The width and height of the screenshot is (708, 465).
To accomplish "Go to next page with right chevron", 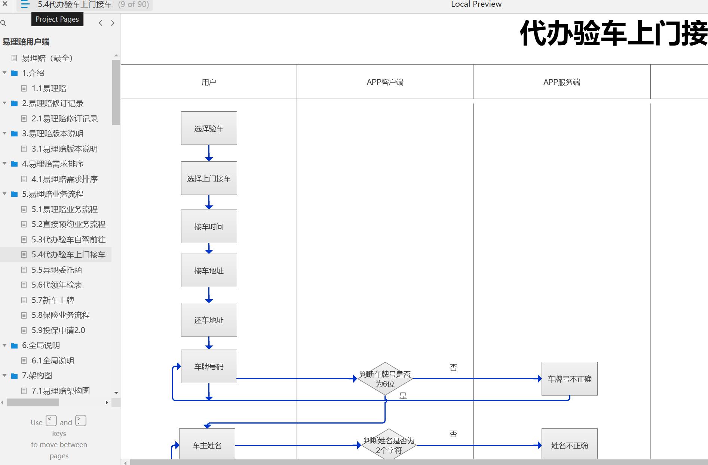I will (113, 23).
